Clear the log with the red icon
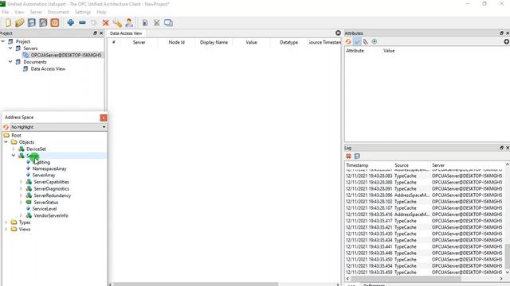The width and height of the screenshot is (510, 286). (348, 157)
